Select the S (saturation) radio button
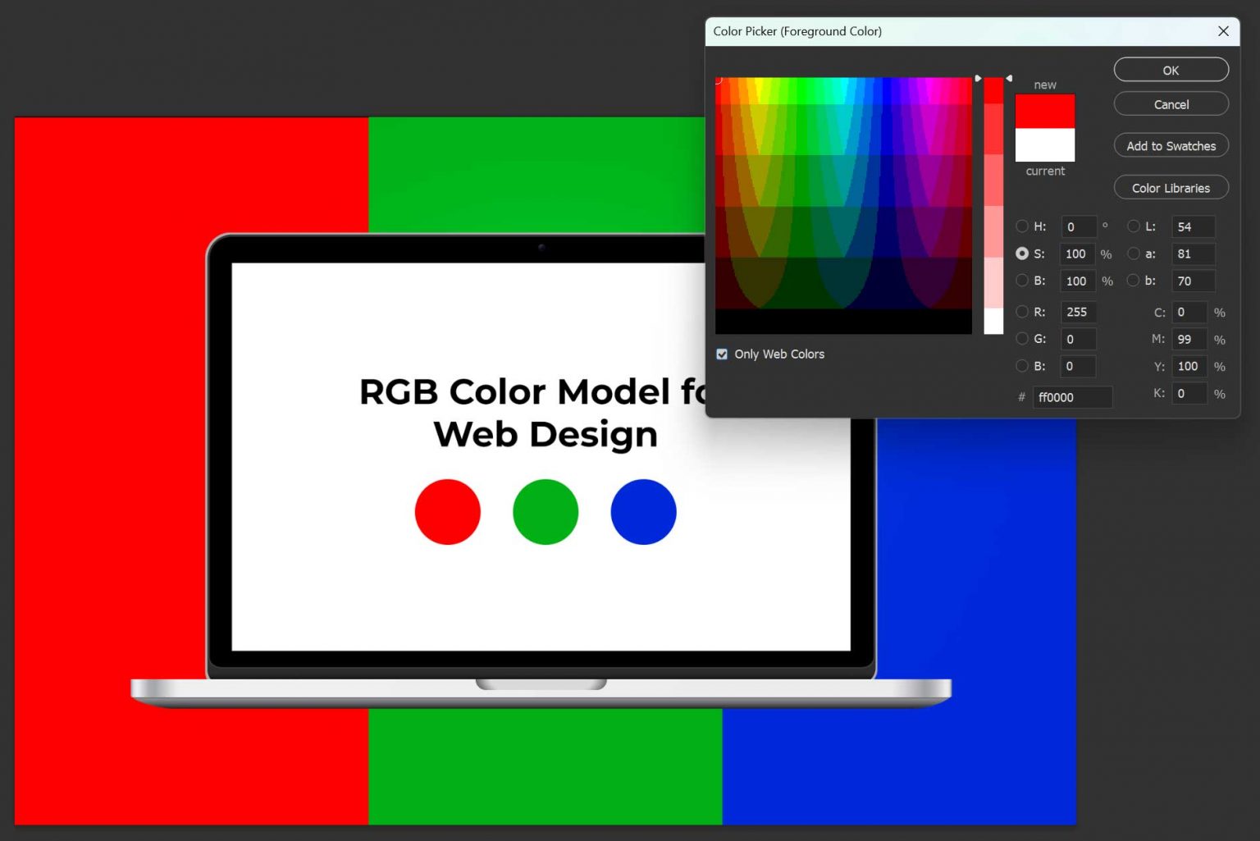Viewport: 1260px width, 841px height. (x=1022, y=254)
